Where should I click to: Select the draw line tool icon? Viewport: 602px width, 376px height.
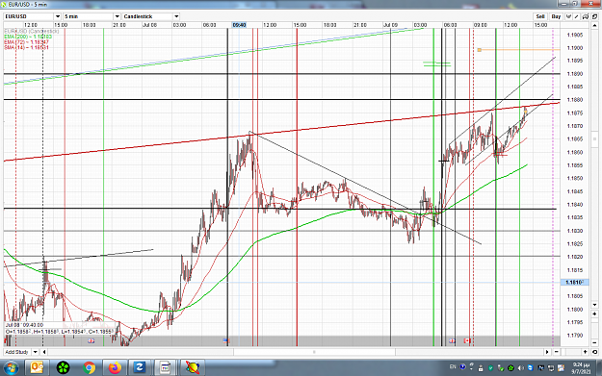[x=577, y=16]
